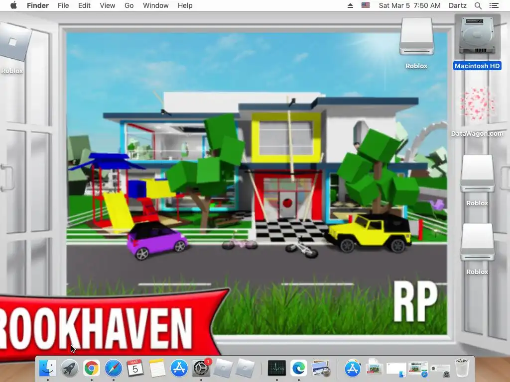Open the Applications folder stack in Dock
This screenshot has width=510, height=382.
[353, 369]
